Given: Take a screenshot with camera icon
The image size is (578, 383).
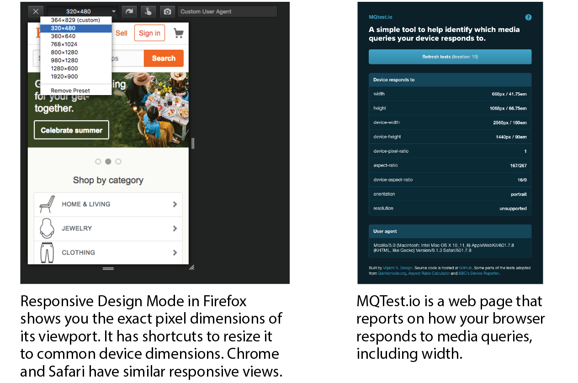Looking at the screenshot, I should [x=167, y=11].
